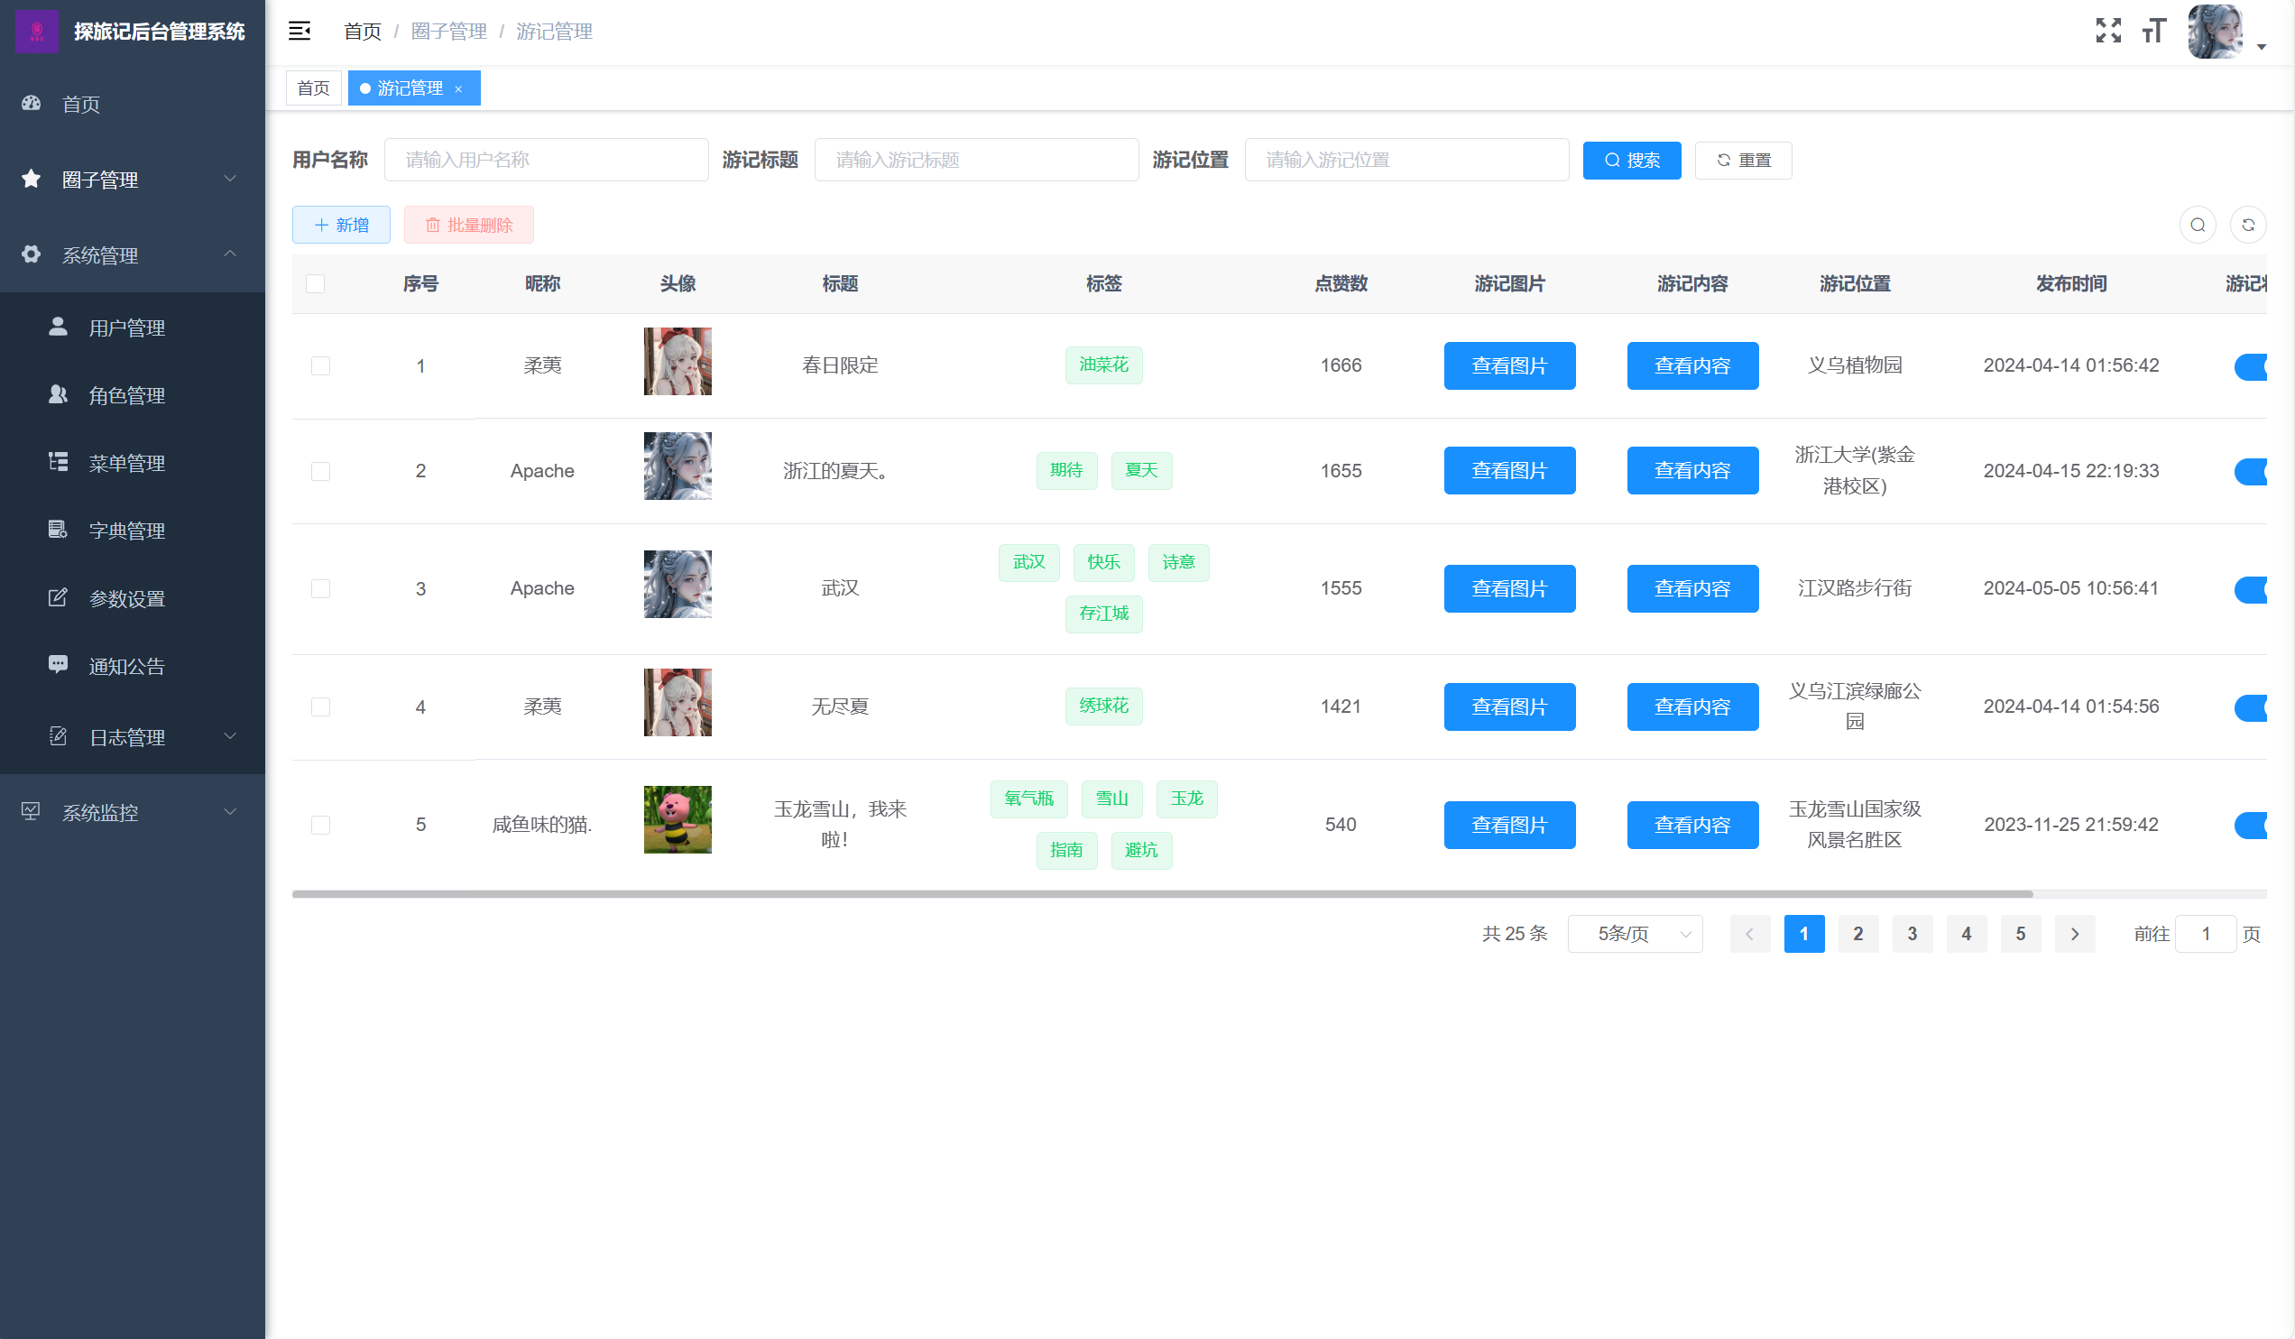Image resolution: width=2295 pixels, height=1339 pixels.
Task: Select all rows via the header checkbox
Action: [x=315, y=284]
